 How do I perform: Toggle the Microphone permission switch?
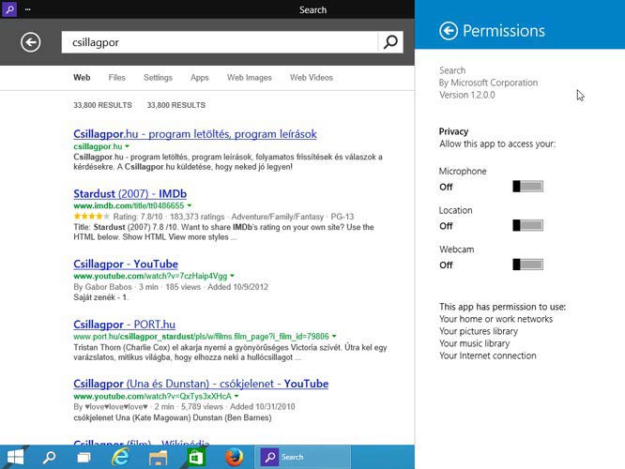[x=527, y=187]
